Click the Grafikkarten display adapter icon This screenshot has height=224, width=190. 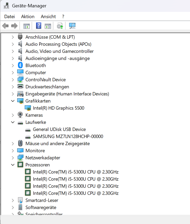point(20,101)
